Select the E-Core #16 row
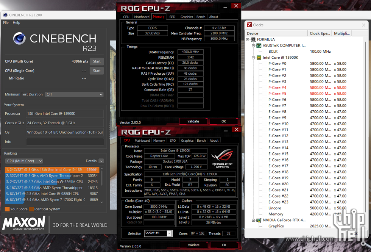 click(x=278, y=160)
